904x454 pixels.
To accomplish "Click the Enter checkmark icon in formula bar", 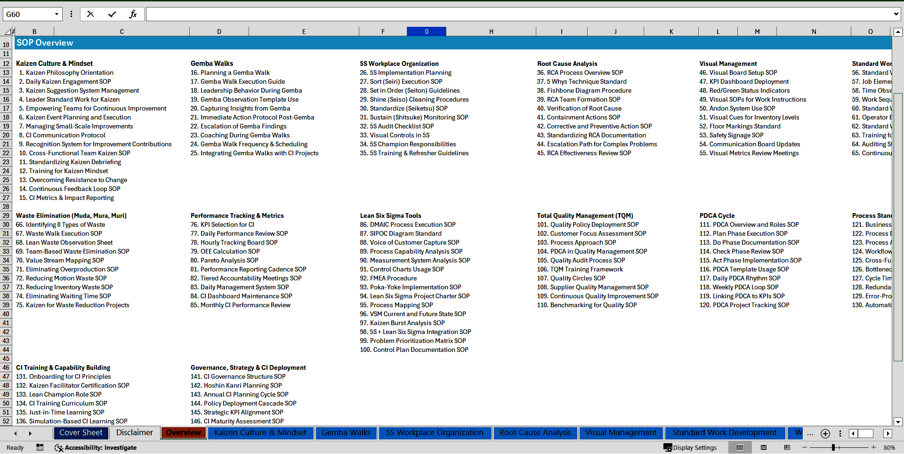I will click(x=112, y=14).
